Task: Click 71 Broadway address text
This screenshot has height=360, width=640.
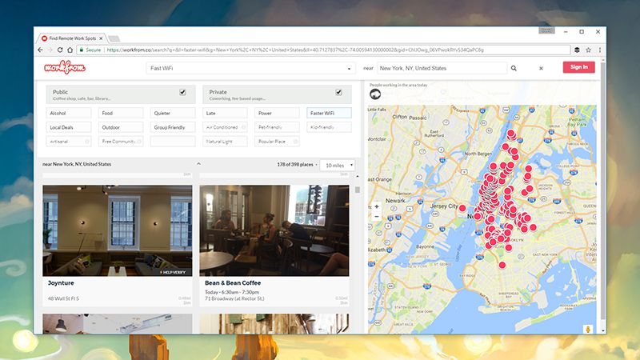Action: click(x=234, y=298)
